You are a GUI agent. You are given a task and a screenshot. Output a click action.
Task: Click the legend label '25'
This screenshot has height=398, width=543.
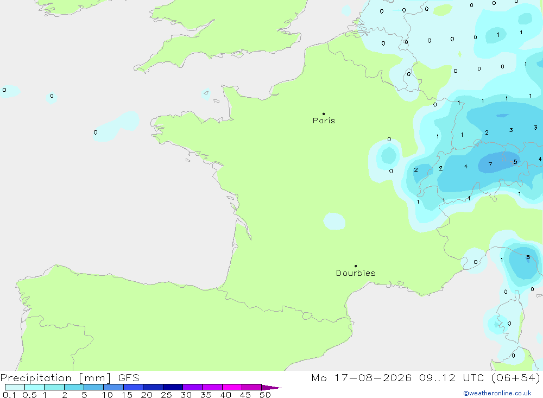166,395
